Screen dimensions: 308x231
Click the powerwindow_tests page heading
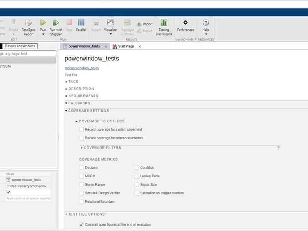click(x=92, y=59)
